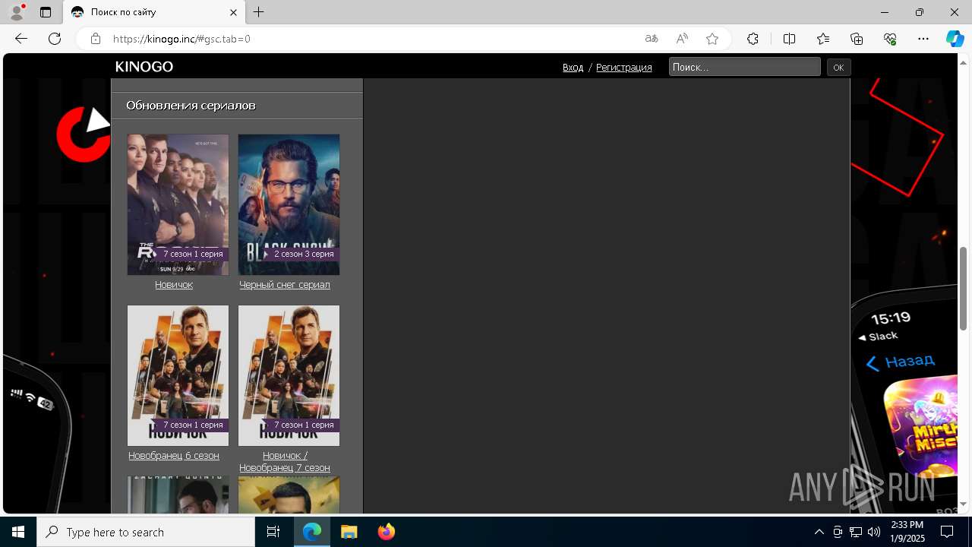Click the scrollbar down arrow
Image resolution: width=972 pixels, height=547 pixels.
click(964, 504)
